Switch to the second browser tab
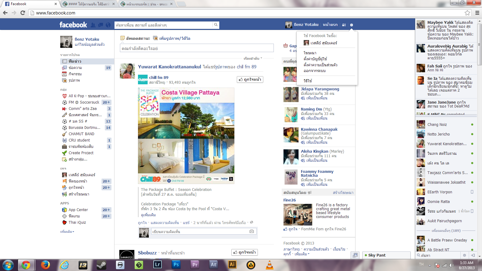This screenshot has height=271, width=482. point(89,4)
